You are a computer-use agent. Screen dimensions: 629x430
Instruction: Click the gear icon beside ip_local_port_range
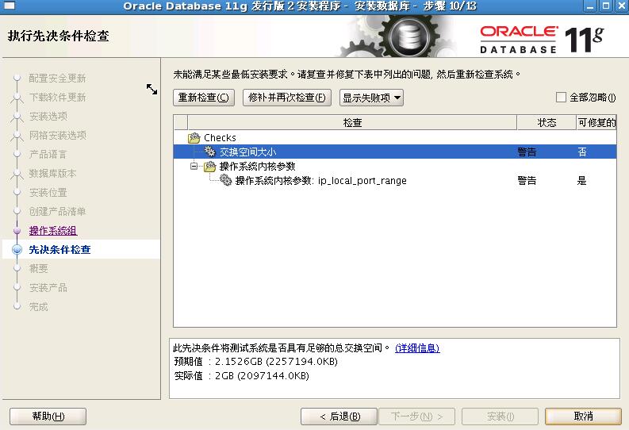click(x=226, y=181)
